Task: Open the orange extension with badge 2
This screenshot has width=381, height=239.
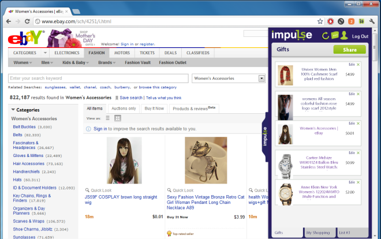Action: (x=351, y=21)
